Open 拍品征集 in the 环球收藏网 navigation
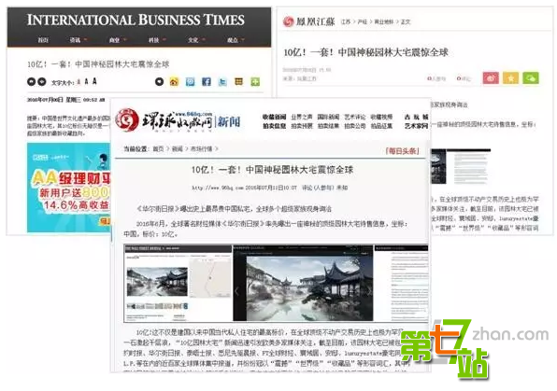This screenshot has width=557, height=391. (x=381, y=126)
